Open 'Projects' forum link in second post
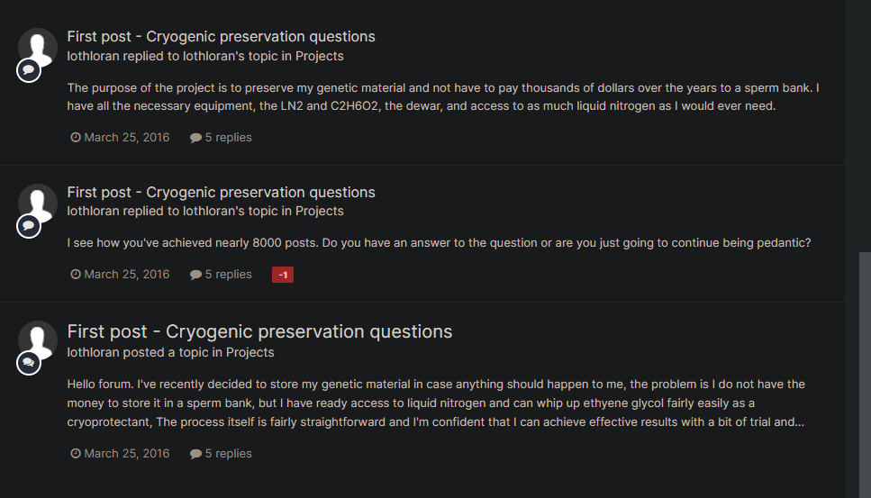871x498 pixels. [x=320, y=211]
